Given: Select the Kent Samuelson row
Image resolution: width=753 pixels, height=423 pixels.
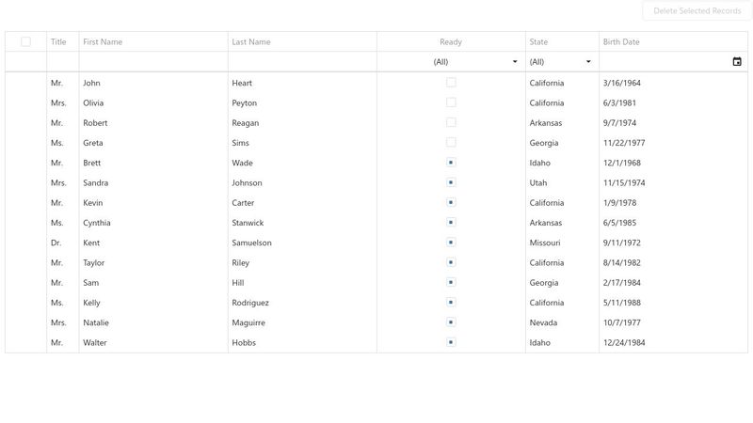Looking at the screenshot, I should 376,243.
